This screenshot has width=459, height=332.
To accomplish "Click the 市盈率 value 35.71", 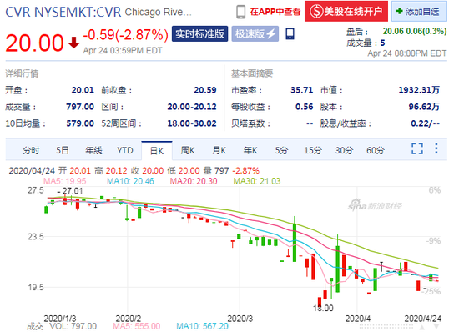I will click(x=302, y=90).
